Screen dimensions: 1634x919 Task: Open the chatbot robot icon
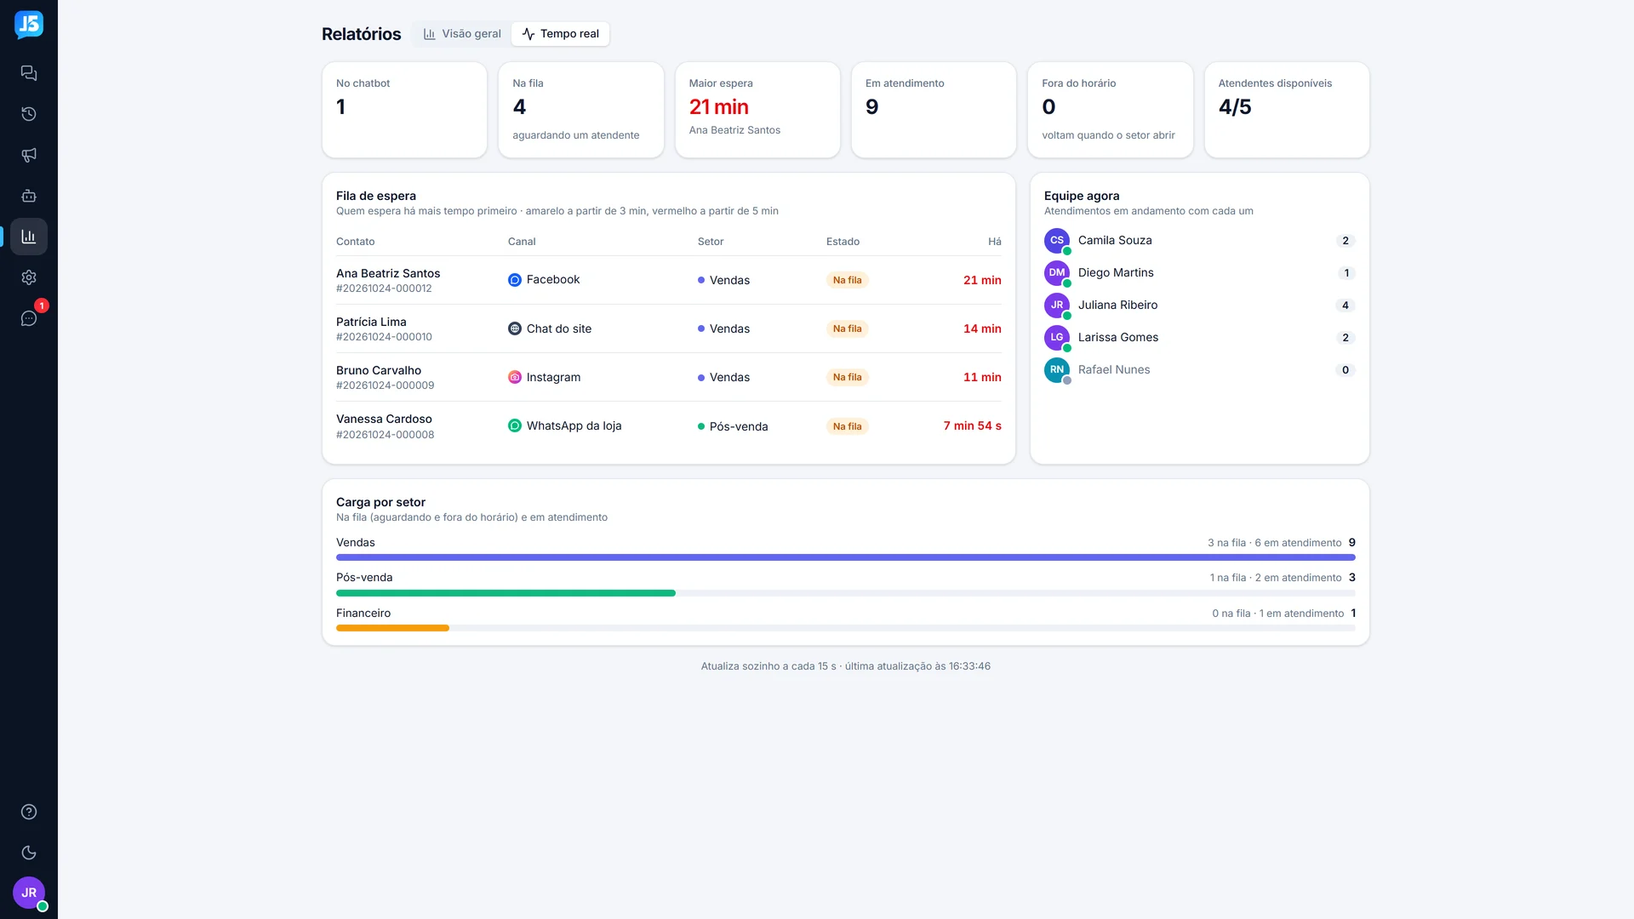coord(29,196)
